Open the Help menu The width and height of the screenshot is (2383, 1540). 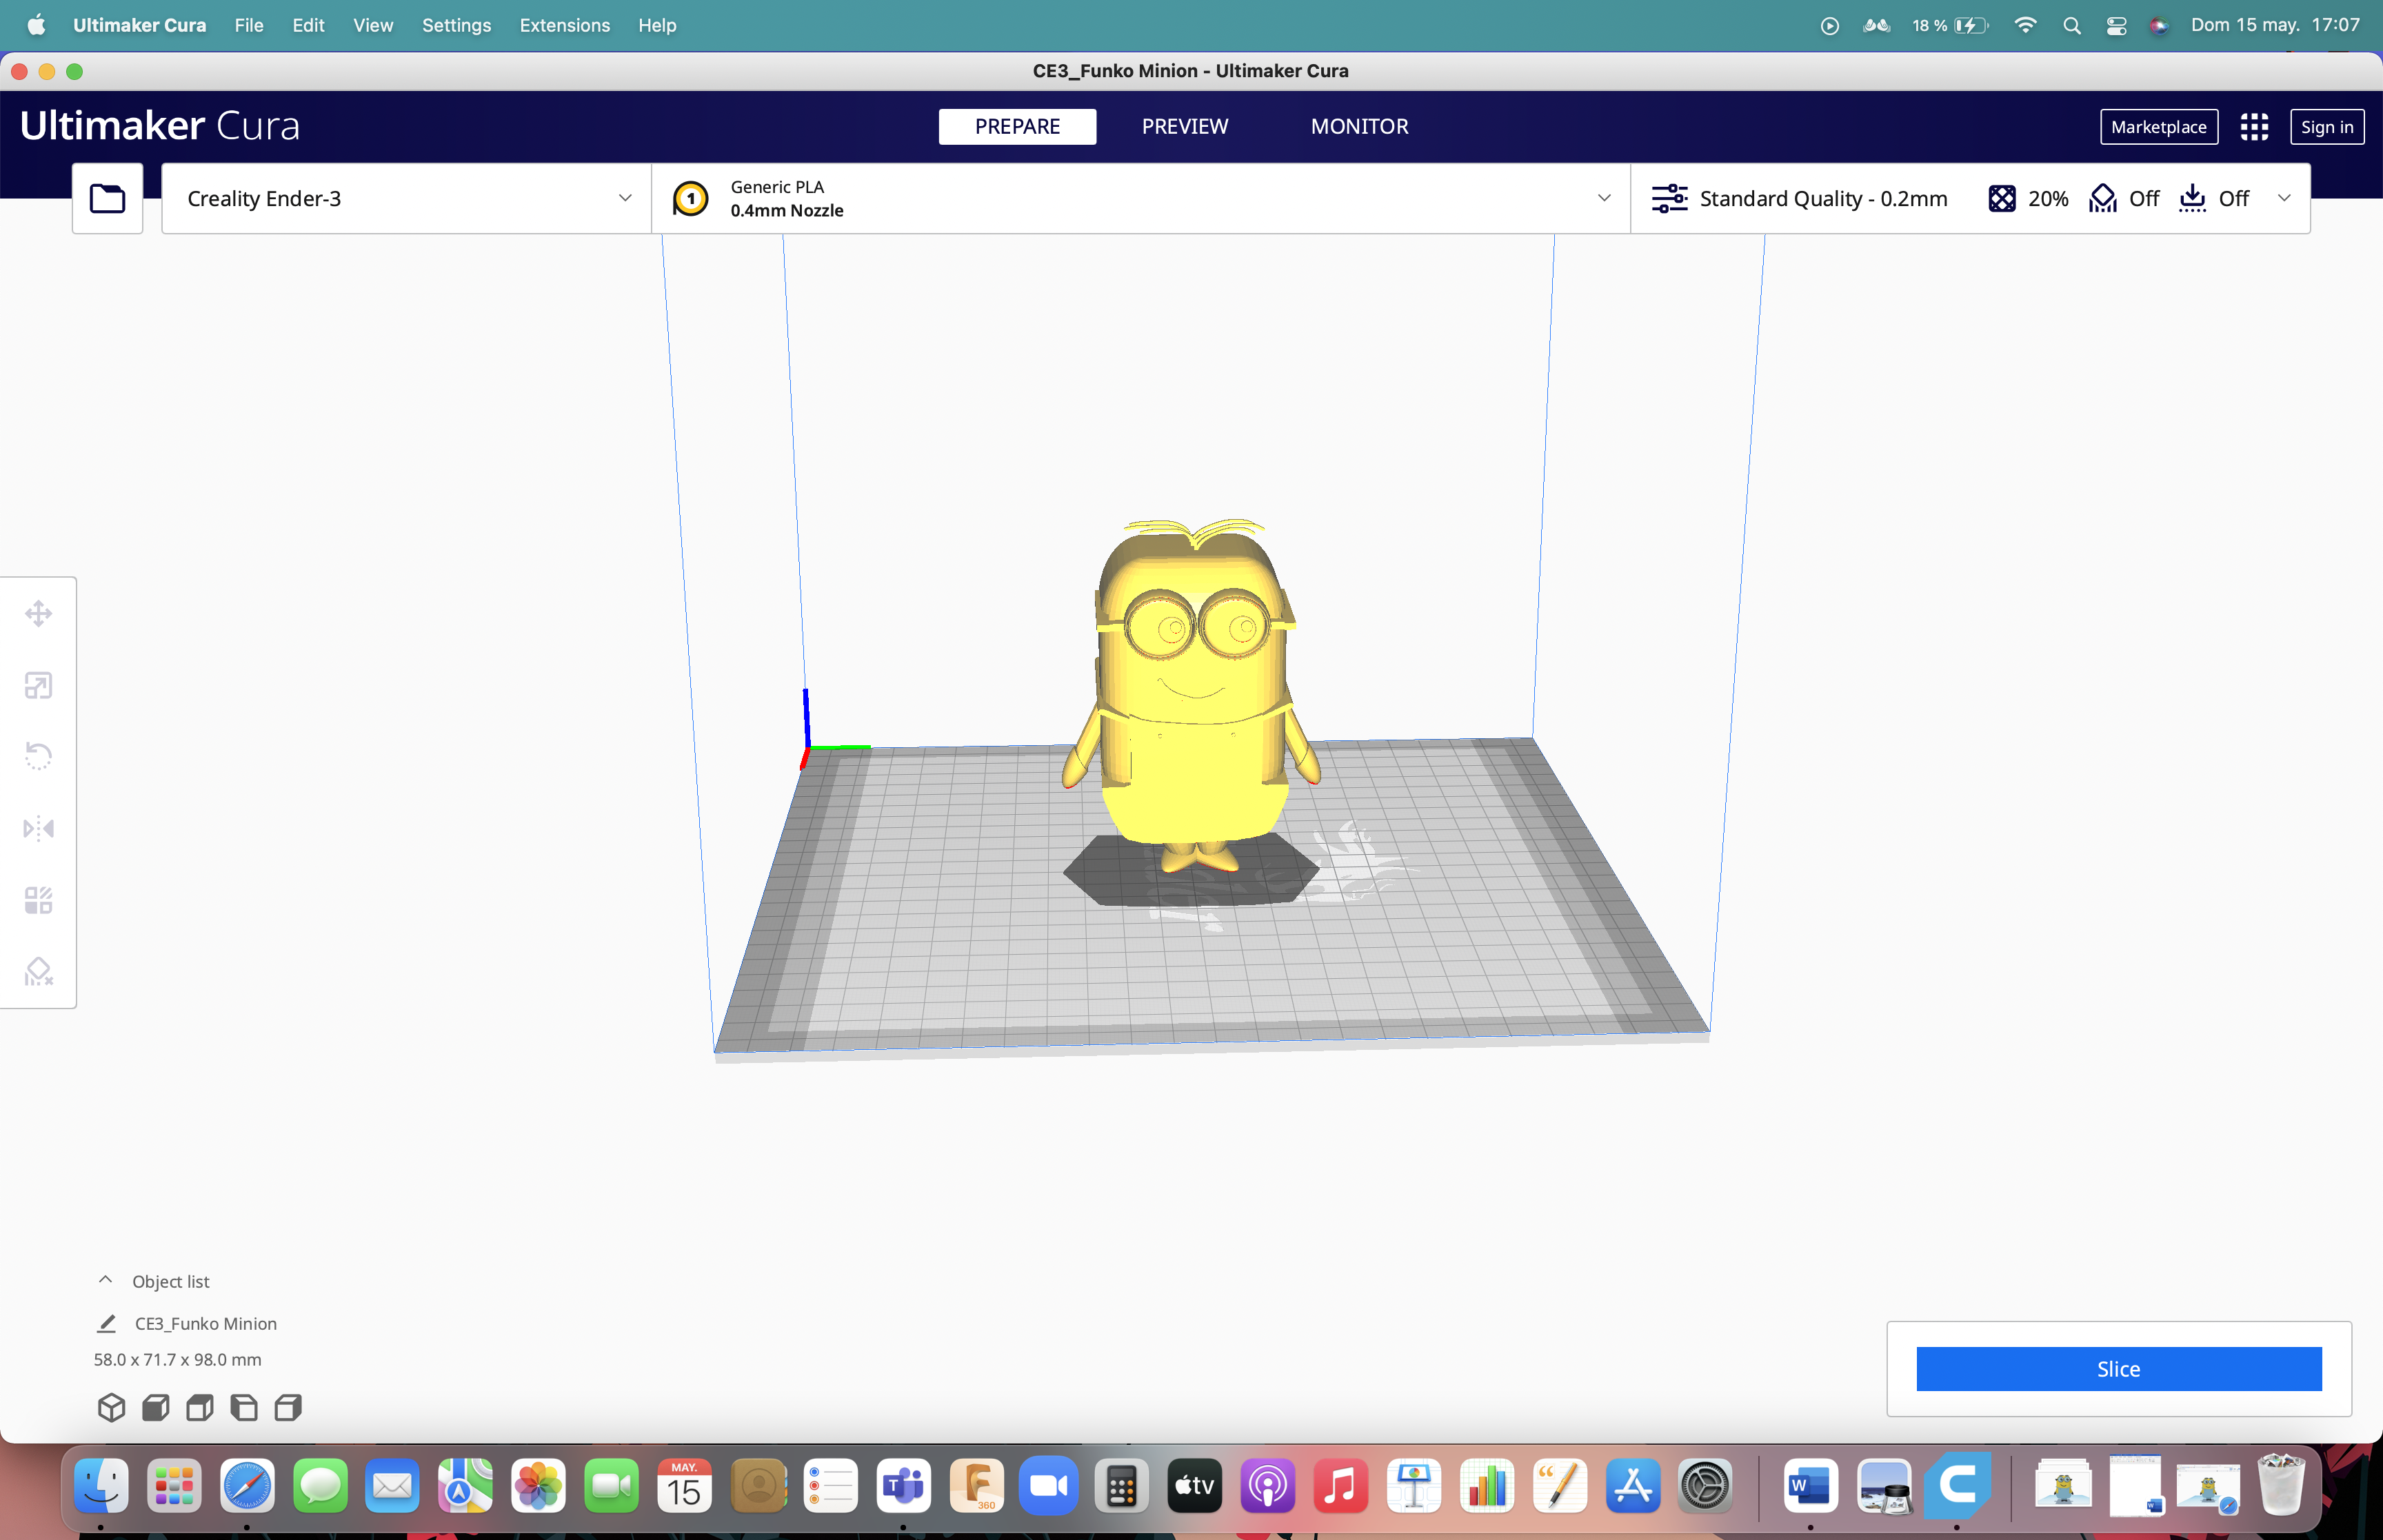pos(657,26)
